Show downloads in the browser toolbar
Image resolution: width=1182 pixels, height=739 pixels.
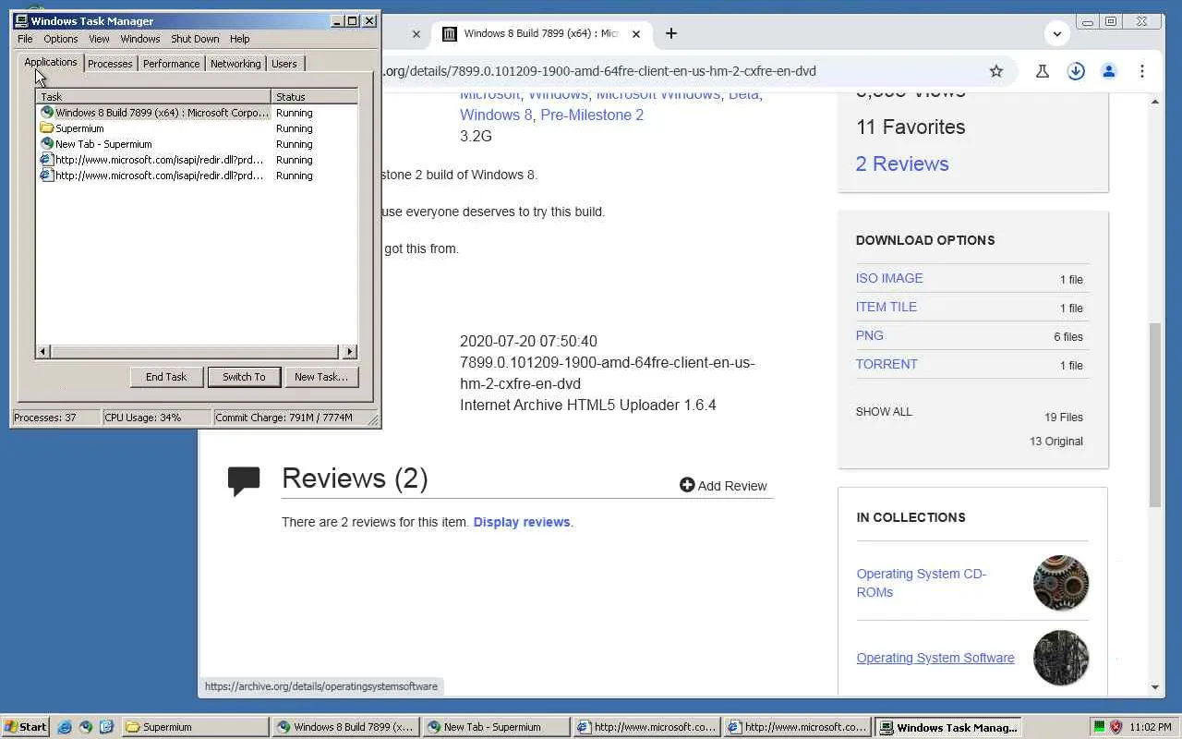click(x=1076, y=71)
